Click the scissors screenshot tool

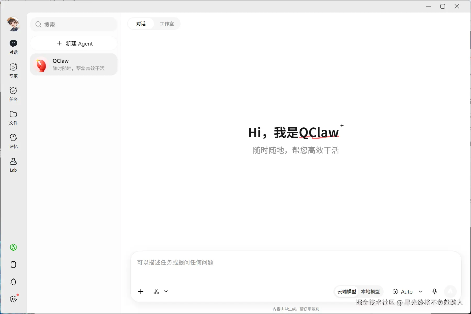tap(156, 291)
